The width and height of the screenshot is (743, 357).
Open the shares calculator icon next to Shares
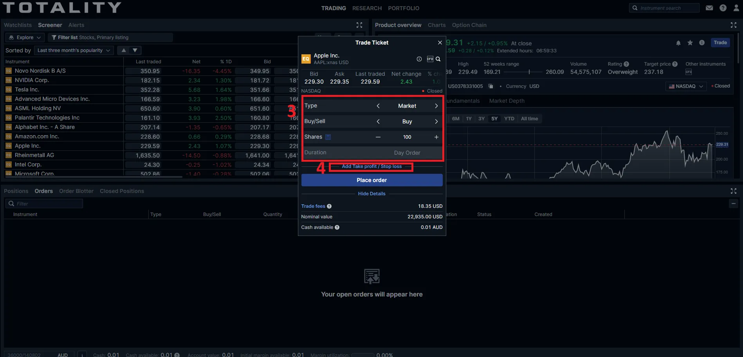[x=328, y=137]
